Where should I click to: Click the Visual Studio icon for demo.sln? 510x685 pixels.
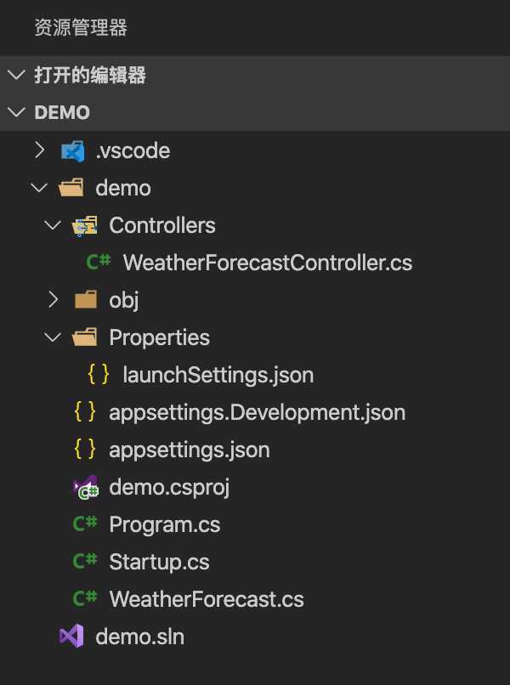pos(71,637)
